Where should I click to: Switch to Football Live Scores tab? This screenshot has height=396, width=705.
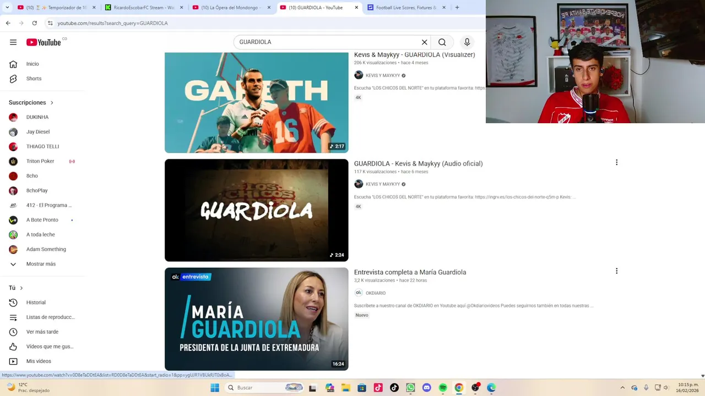(x=406, y=8)
